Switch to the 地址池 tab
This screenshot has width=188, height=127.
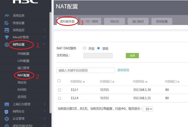pos(115,22)
